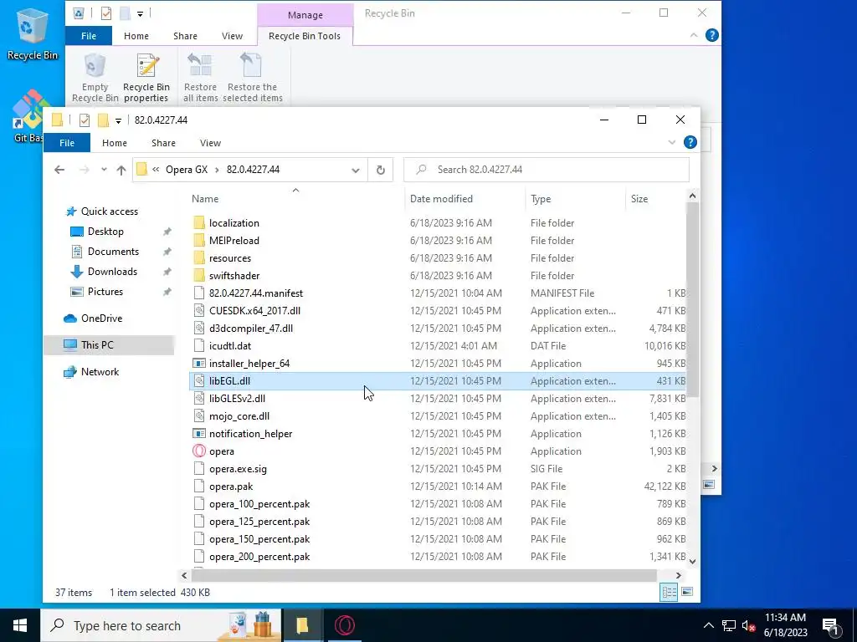Select the opera.pak file row
Screen dimensions: 857x642
(437, 487)
